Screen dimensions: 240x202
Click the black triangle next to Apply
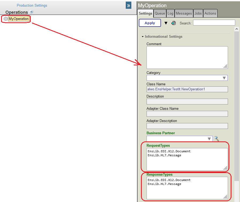pos(166,23)
